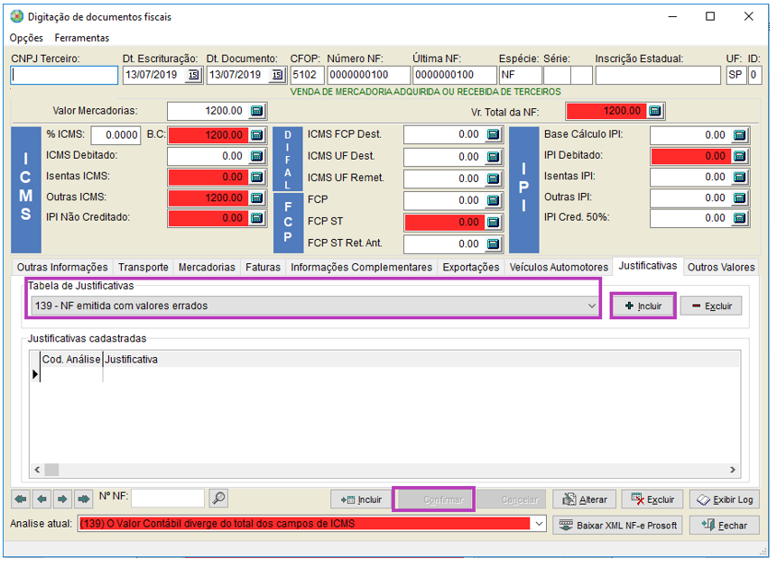This screenshot has height=568, width=777.
Task: Click the Fechar button
Action: 725,526
